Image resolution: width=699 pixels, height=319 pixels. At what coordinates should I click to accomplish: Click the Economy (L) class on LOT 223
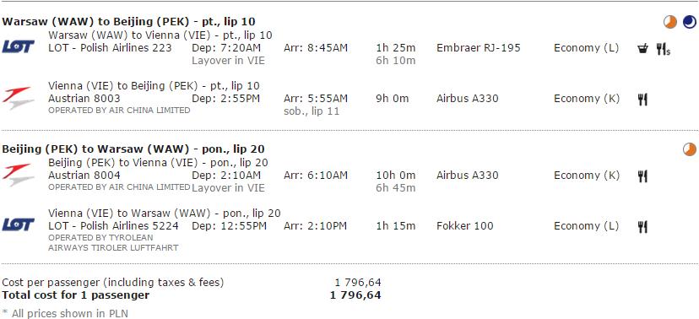pos(586,48)
